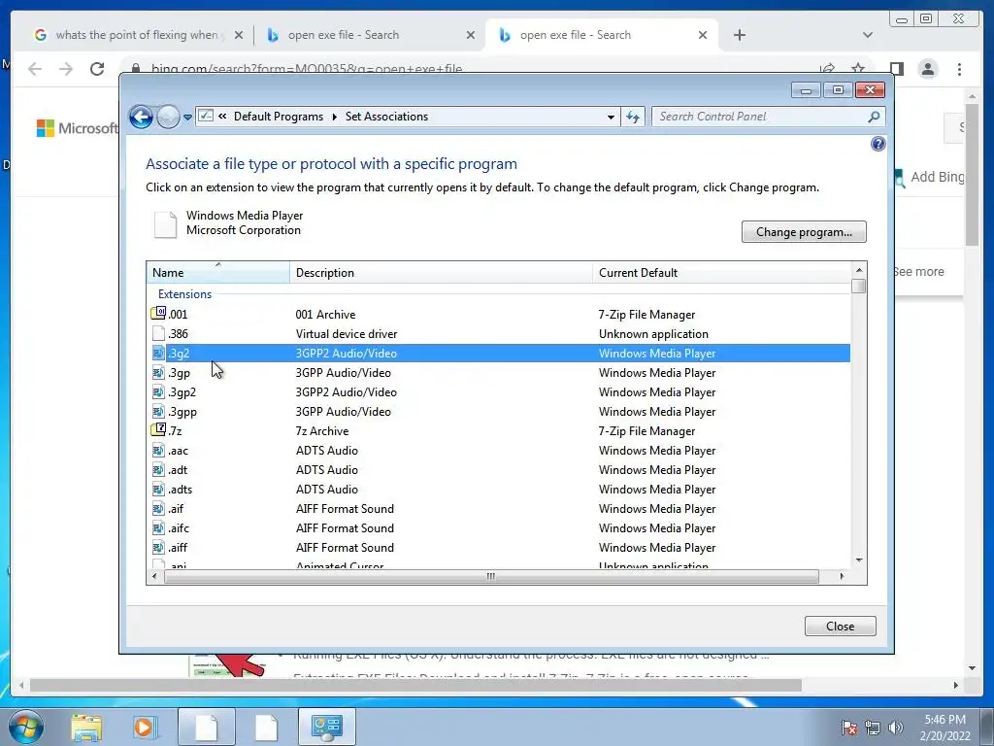Click '7z Archive' description cell
This screenshot has width=994, height=746.
[322, 431]
